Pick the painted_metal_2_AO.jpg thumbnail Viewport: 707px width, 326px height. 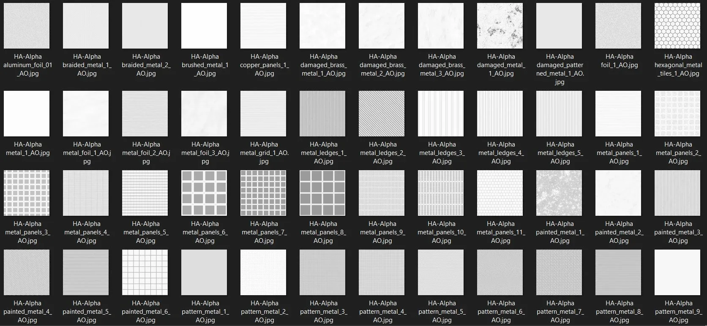618,193
